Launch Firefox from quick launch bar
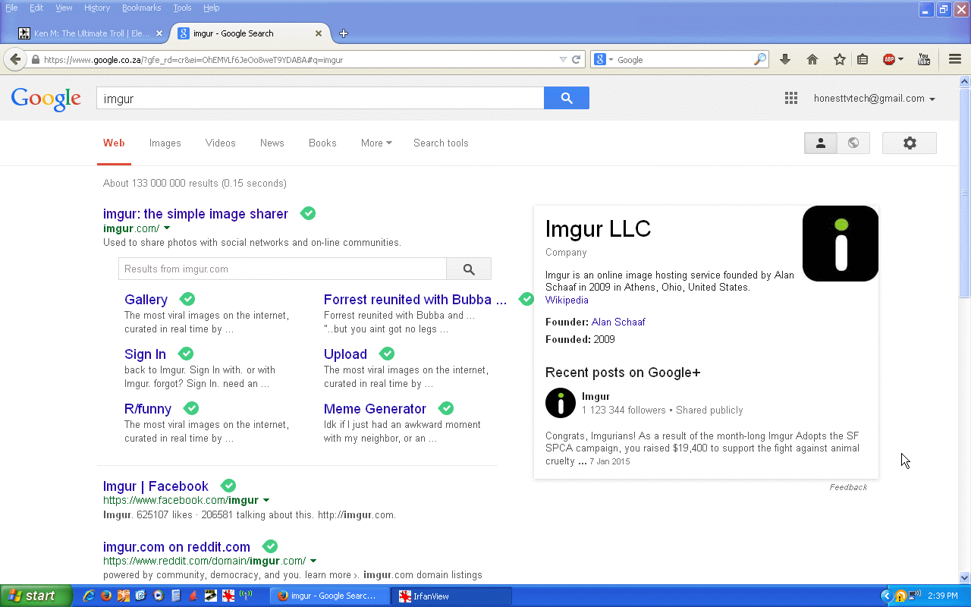 point(106,596)
